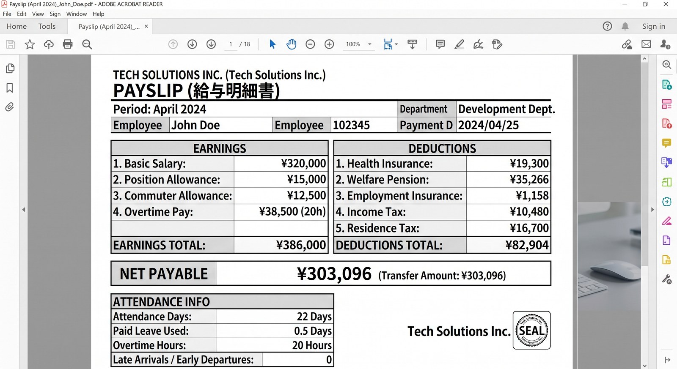Open the Sign document fountain pen tool
This screenshot has width=677, height=369.
pos(478,44)
